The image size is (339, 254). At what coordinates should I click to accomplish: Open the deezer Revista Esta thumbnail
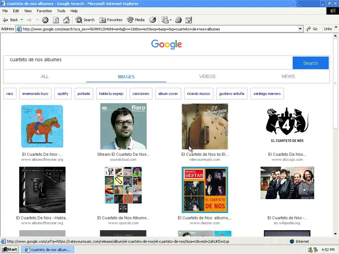(x=205, y=190)
